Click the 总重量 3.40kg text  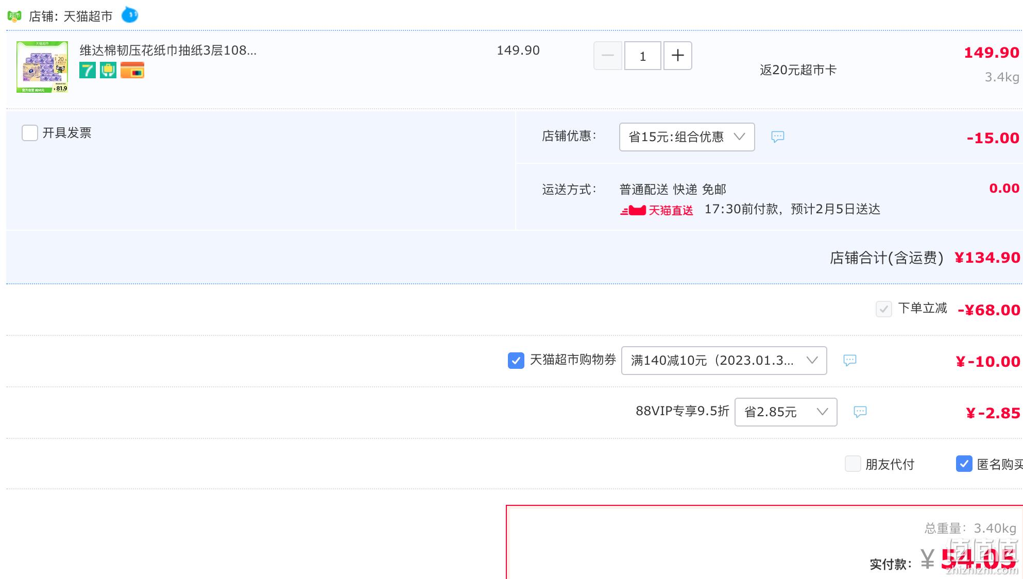970,529
